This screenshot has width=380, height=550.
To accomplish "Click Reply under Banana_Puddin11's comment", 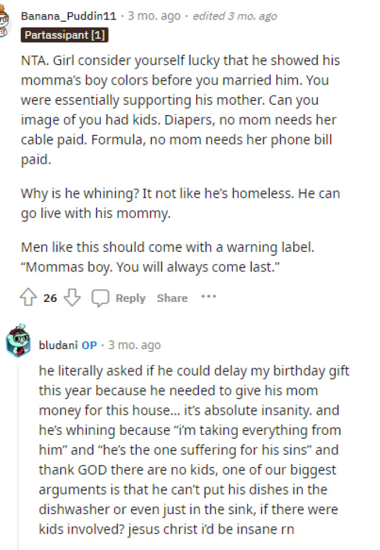I will [130, 298].
